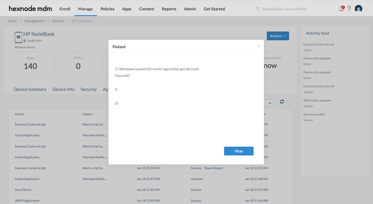
Task: Go to the Home breadcrumb
Action: pyautogui.click(x=12, y=21)
